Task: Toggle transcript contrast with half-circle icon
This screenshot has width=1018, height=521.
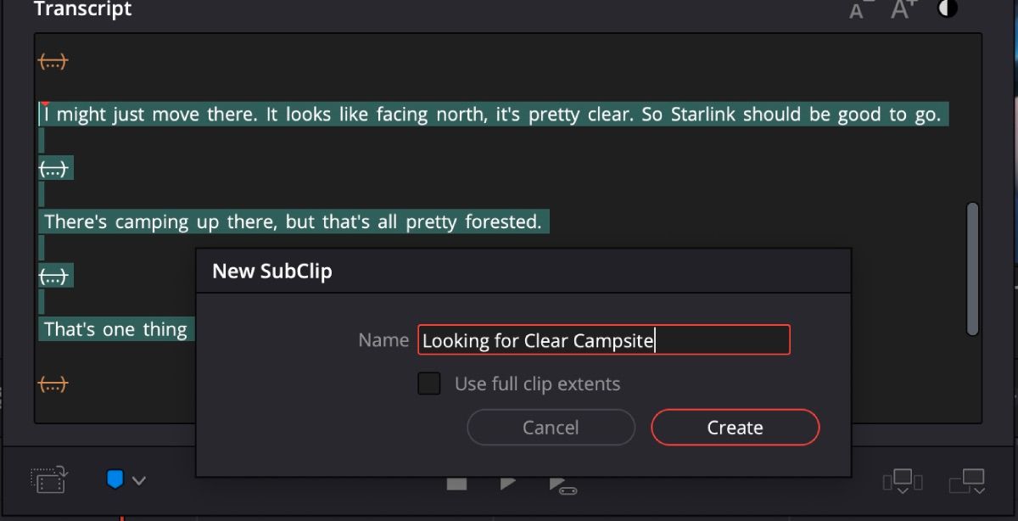Action: point(947,8)
